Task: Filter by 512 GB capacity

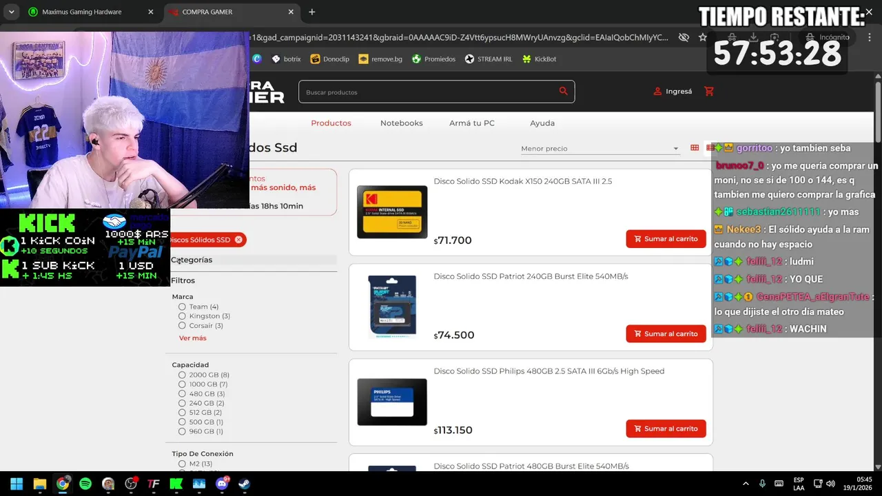Action: (182, 413)
